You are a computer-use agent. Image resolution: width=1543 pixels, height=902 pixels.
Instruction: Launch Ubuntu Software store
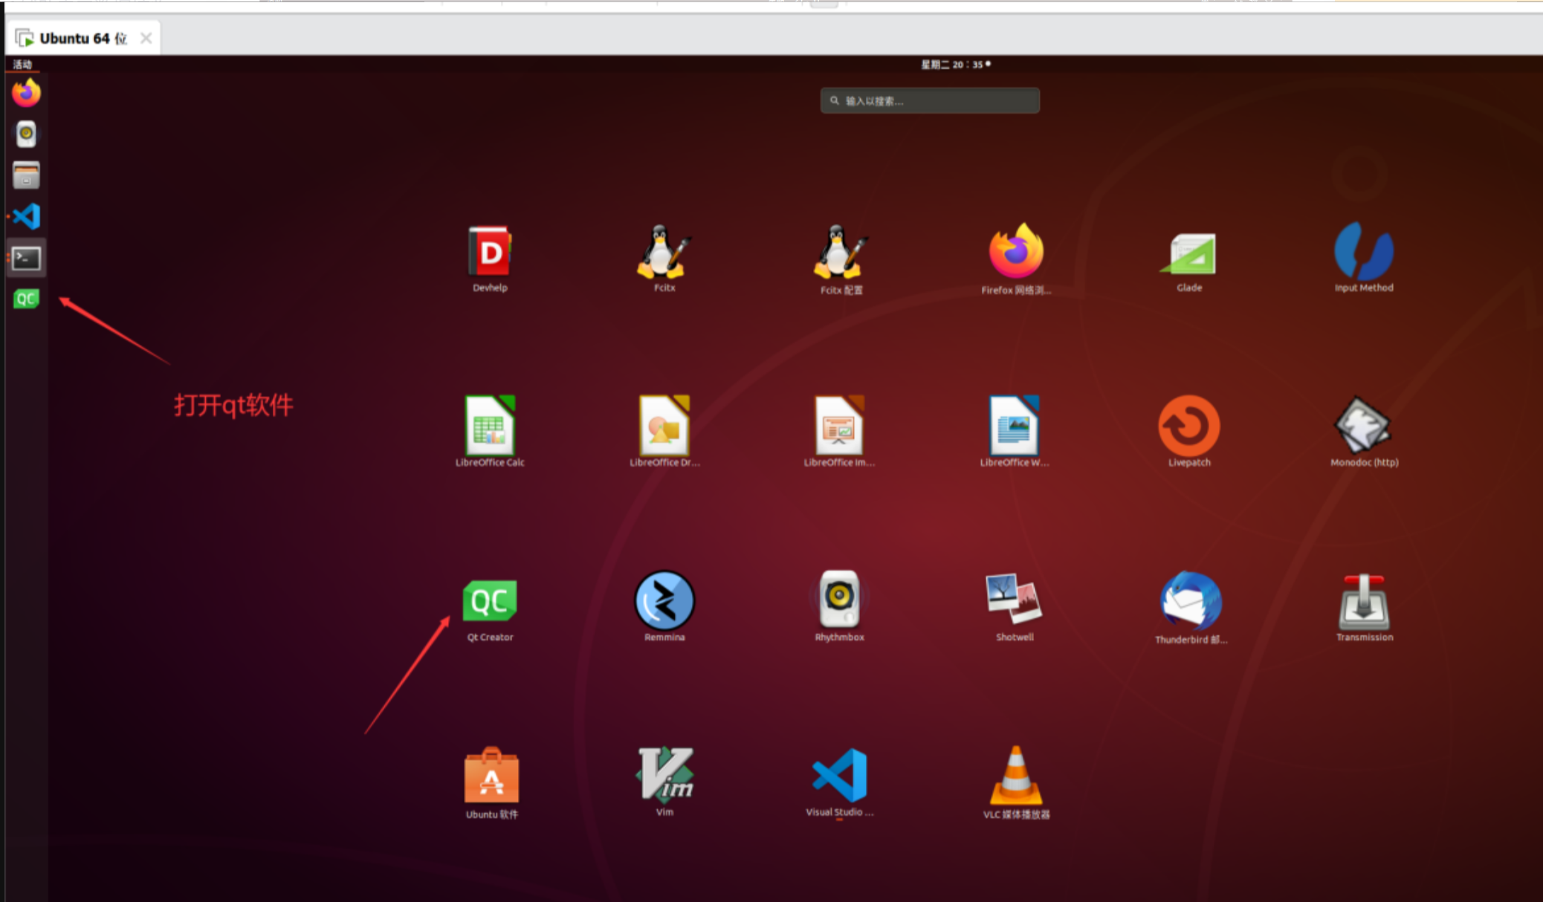[491, 776]
